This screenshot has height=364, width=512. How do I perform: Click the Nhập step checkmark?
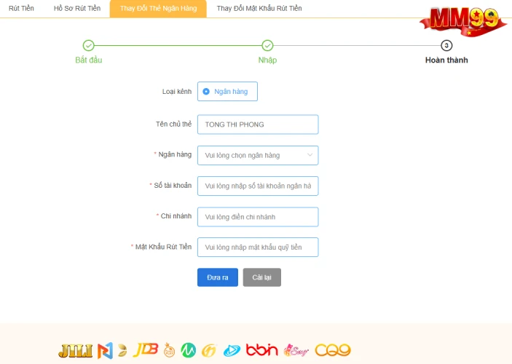[267, 46]
